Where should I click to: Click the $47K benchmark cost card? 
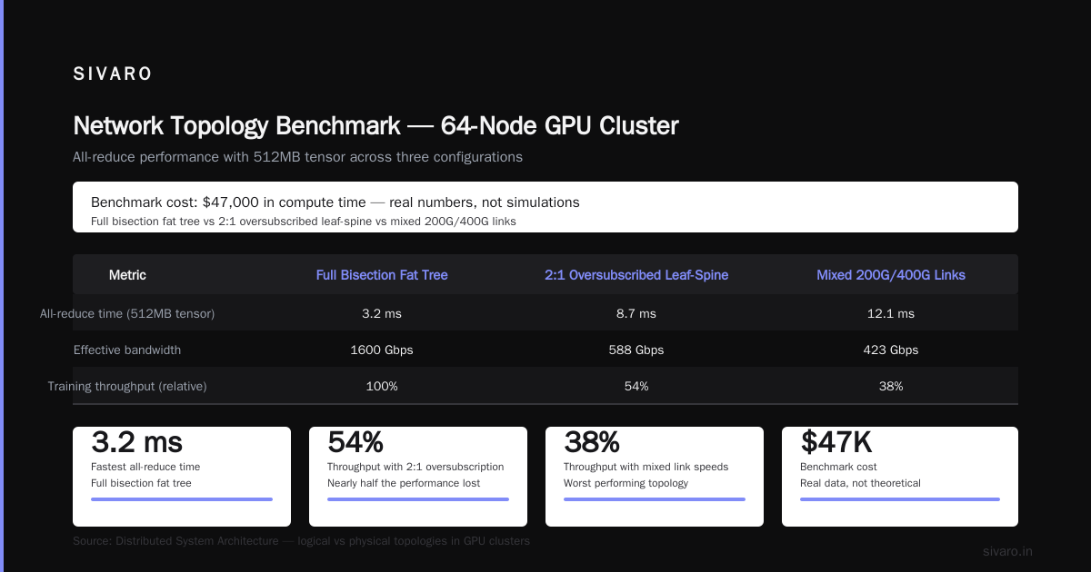[900, 477]
